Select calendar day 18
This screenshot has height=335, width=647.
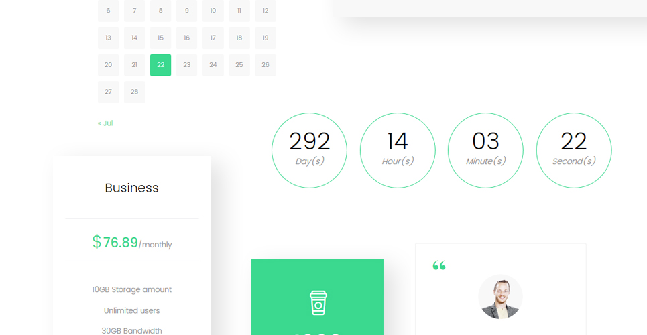(x=239, y=38)
